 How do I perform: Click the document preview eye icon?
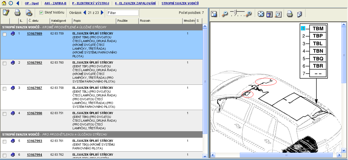(x=29, y=12)
